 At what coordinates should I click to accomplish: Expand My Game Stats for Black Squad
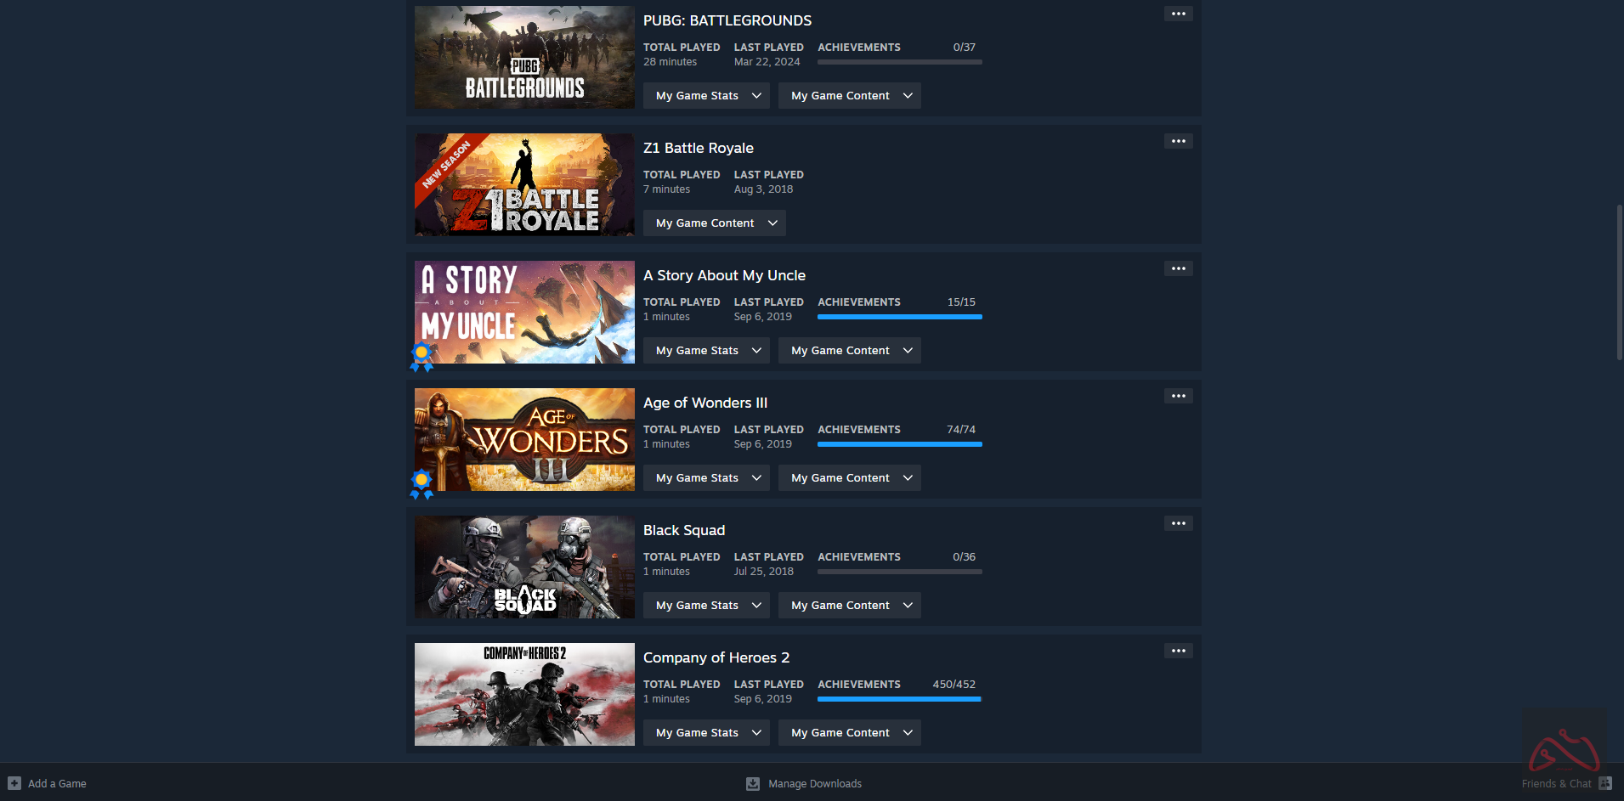pyautogui.click(x=706, y=605)
